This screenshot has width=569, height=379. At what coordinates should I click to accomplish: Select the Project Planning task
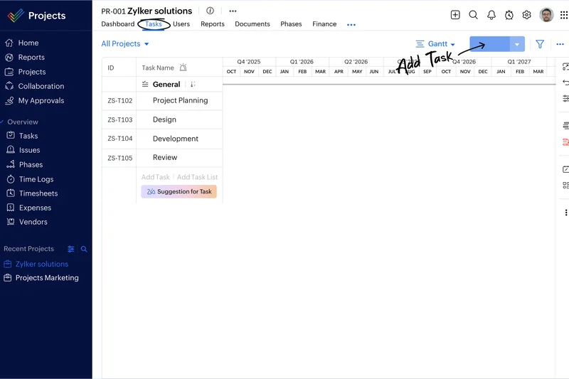pyautogui.click(x=181, y=100)
